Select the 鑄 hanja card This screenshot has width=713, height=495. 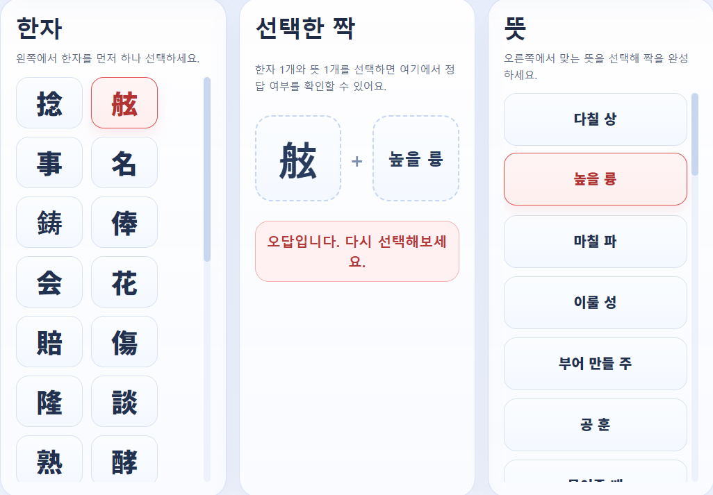click(49, 222)
